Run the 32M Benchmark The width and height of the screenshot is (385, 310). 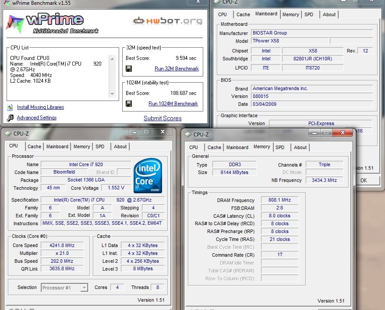(177, 69)
